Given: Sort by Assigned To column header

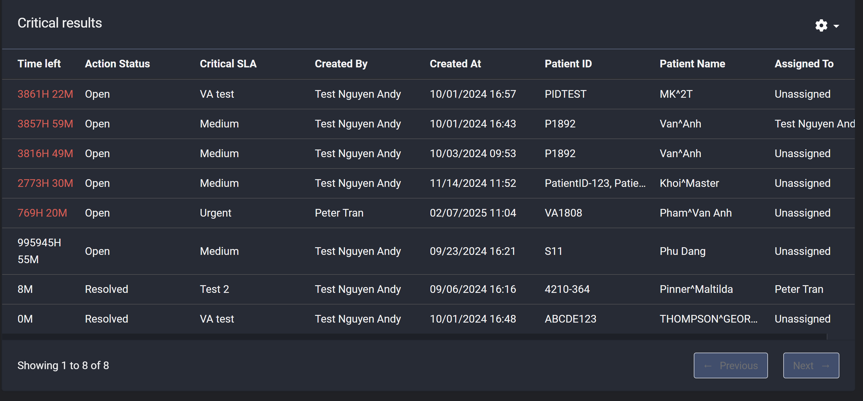Looking at the screenshot, I should (x=804, y=64).
